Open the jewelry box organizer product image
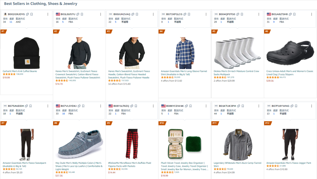This screenshot has width=317, height=179. point(185,144)
